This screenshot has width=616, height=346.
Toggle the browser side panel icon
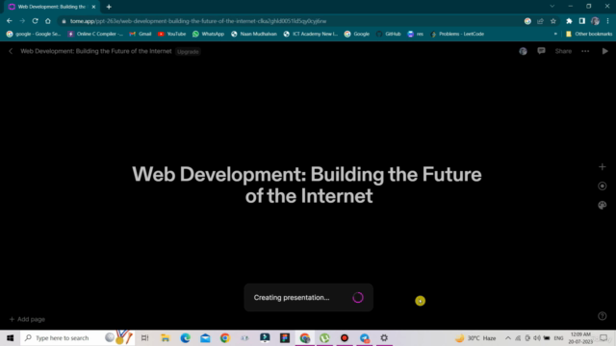[x=581, y=21]
